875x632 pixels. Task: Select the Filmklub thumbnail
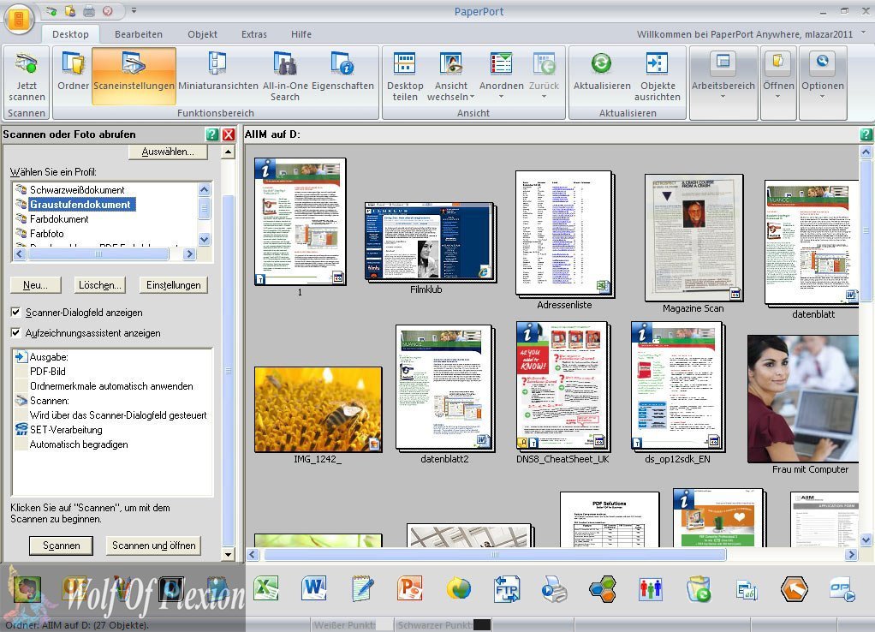tap(430, 241)
